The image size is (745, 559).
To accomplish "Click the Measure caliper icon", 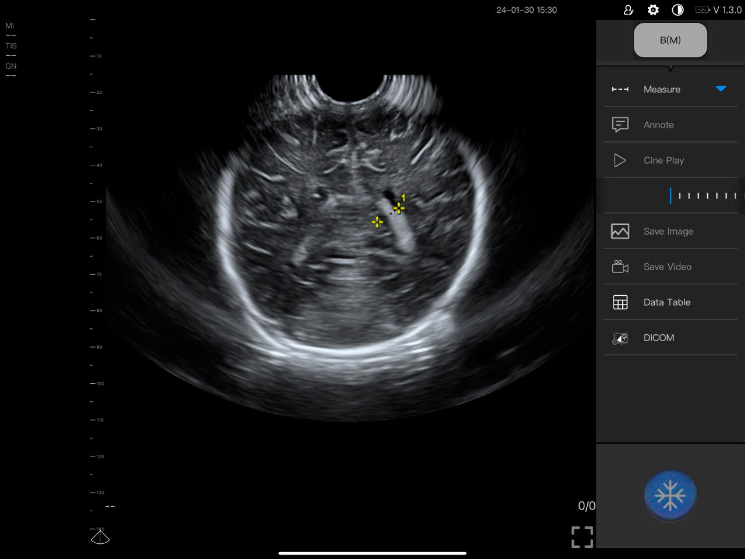I will [x=620, y=89].
